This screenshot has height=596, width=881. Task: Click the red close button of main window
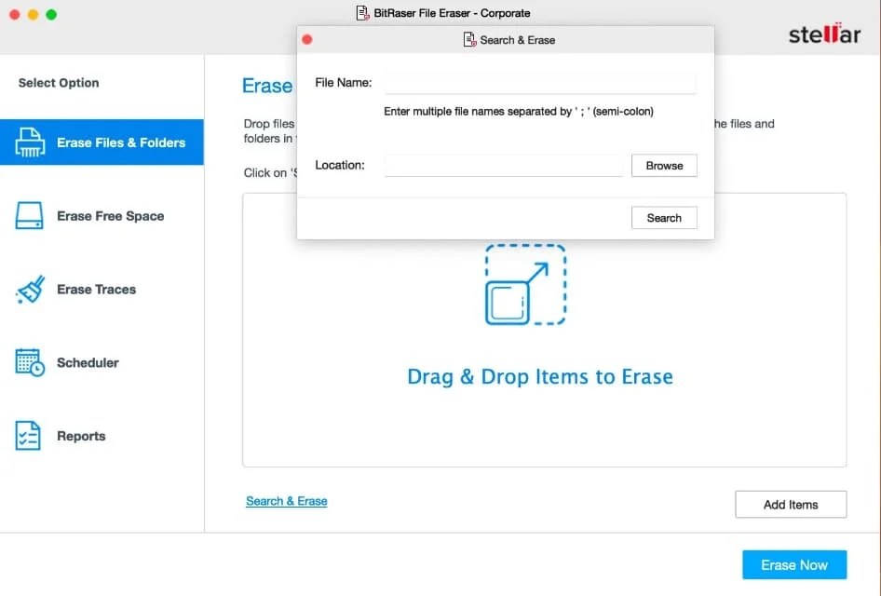pyautogui.click(x=15, y=15)
